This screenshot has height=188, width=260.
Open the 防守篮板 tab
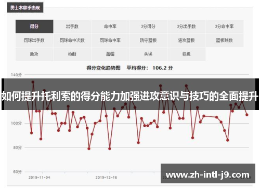(x=148, y=41)
